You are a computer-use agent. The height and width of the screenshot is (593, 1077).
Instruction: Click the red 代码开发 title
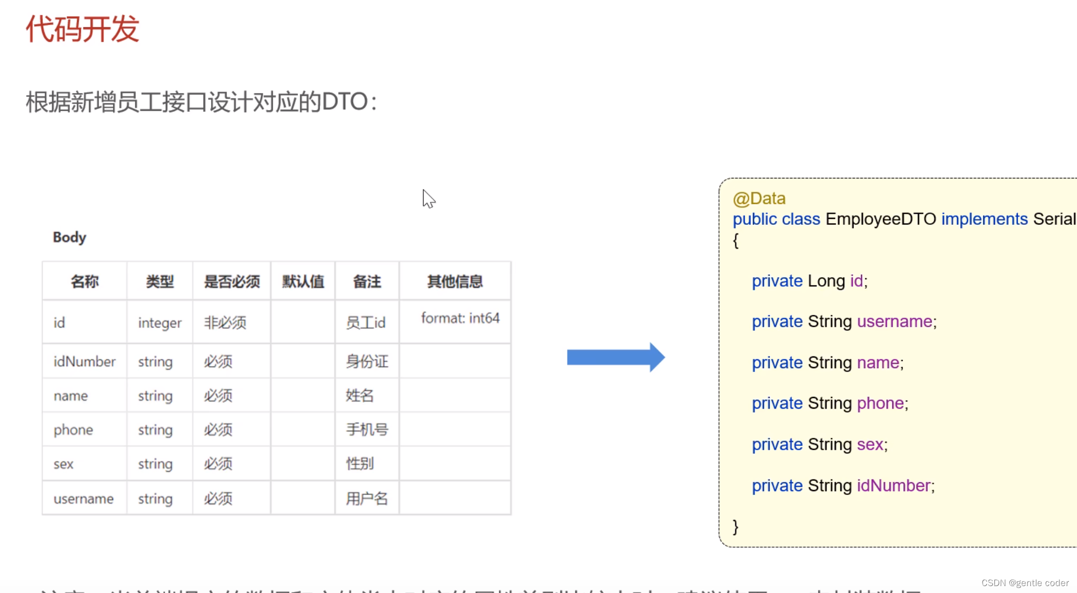click(x=83, y=29)
